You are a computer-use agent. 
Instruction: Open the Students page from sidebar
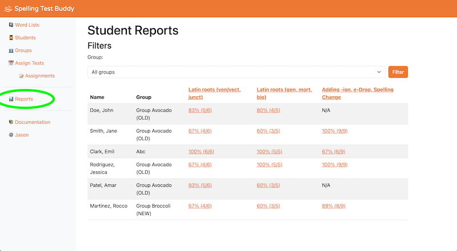click(25, 38)
